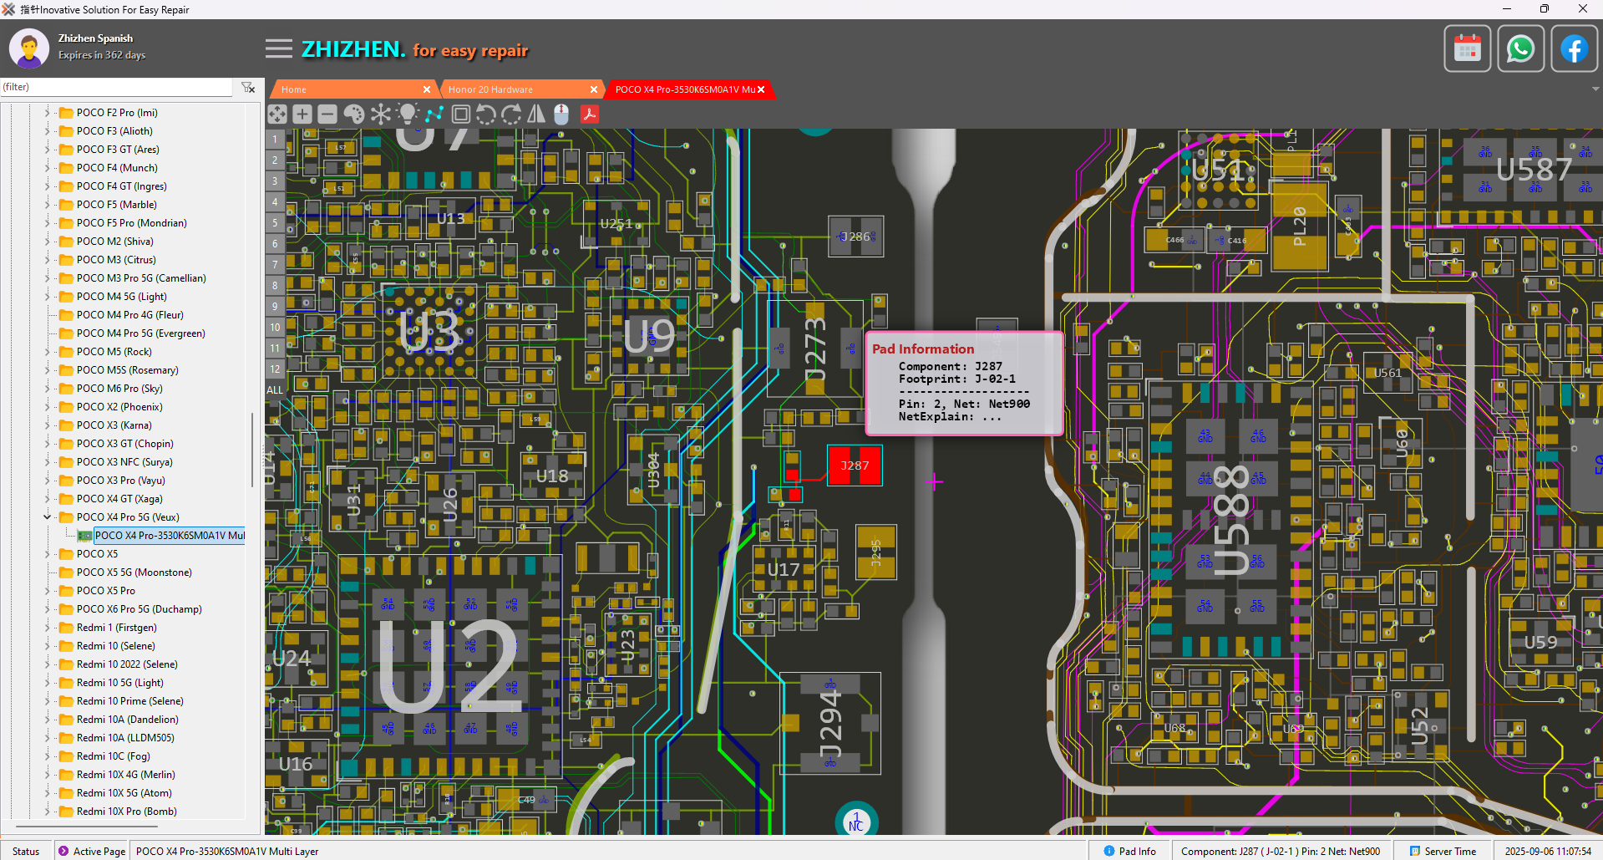Viewport: 1603px width, 860px height.
Task: Click the asterisk-shaped network node tool
Action: click(x=381, y=114)
